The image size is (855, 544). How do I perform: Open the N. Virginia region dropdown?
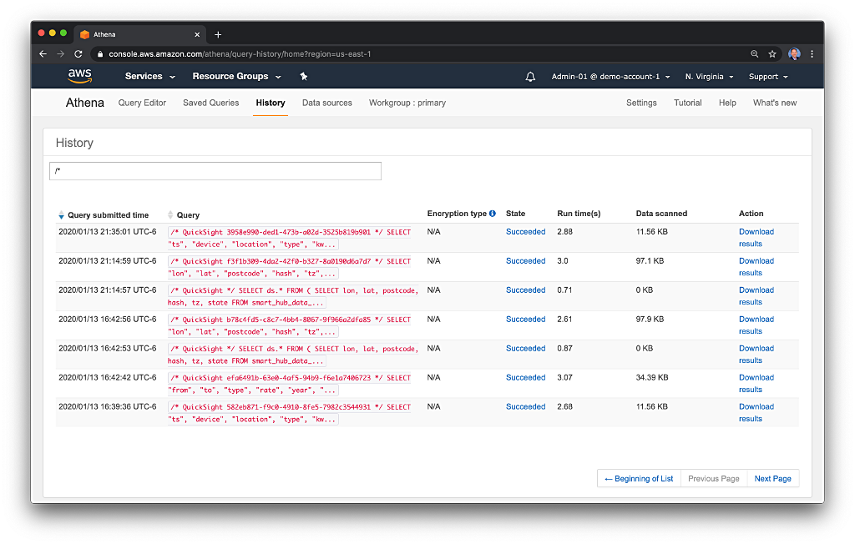(x=709, y=77)
